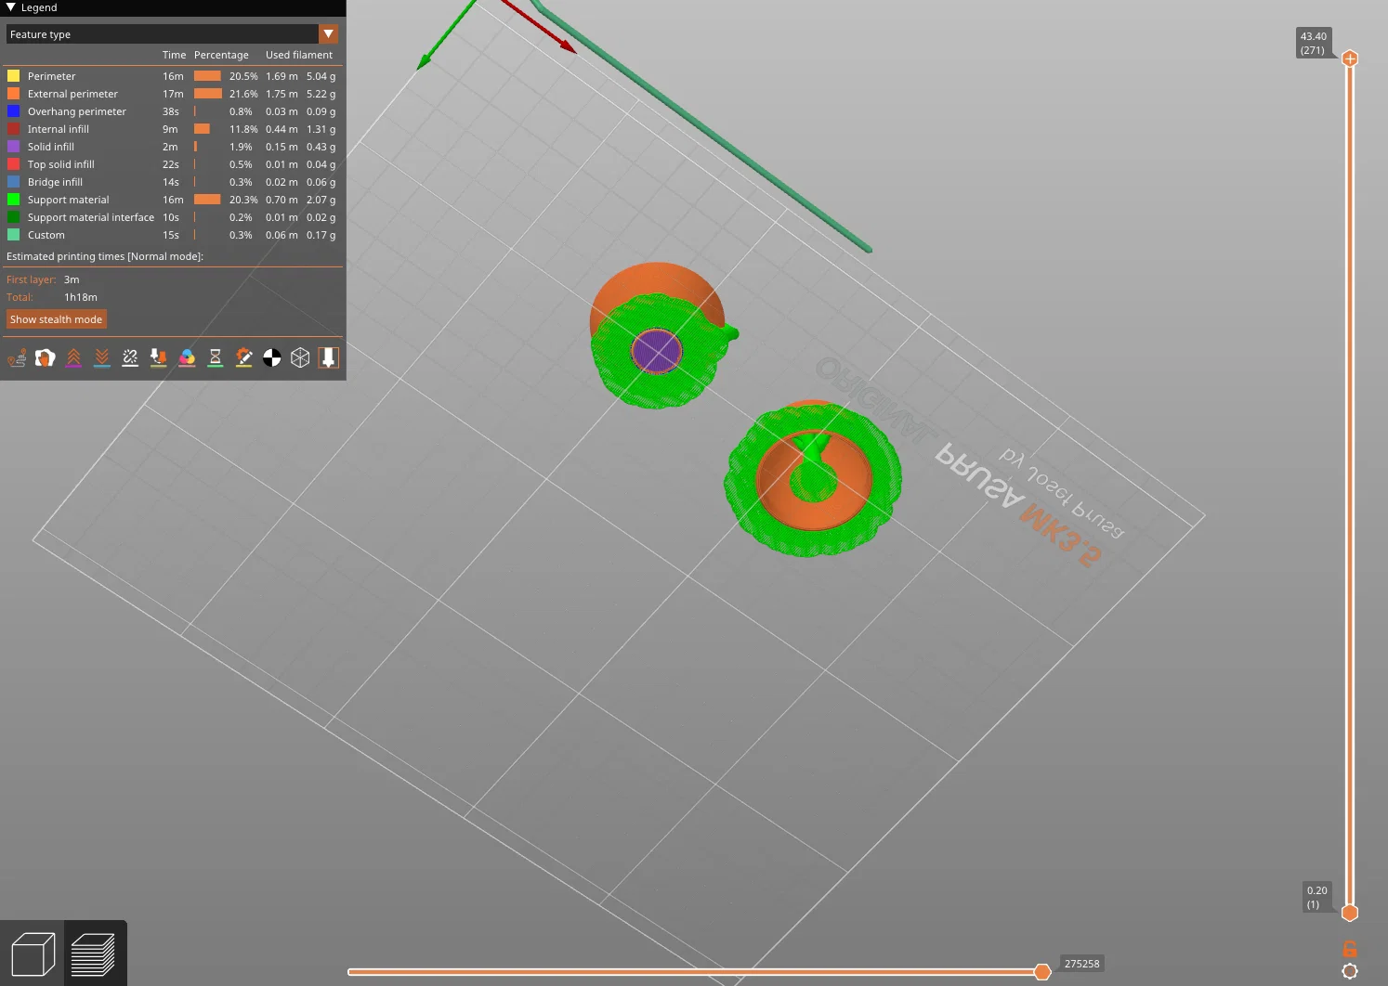
Task: Click the bottom layer slider thumb
Action: pyautogui.click(x=1350, y=913)
